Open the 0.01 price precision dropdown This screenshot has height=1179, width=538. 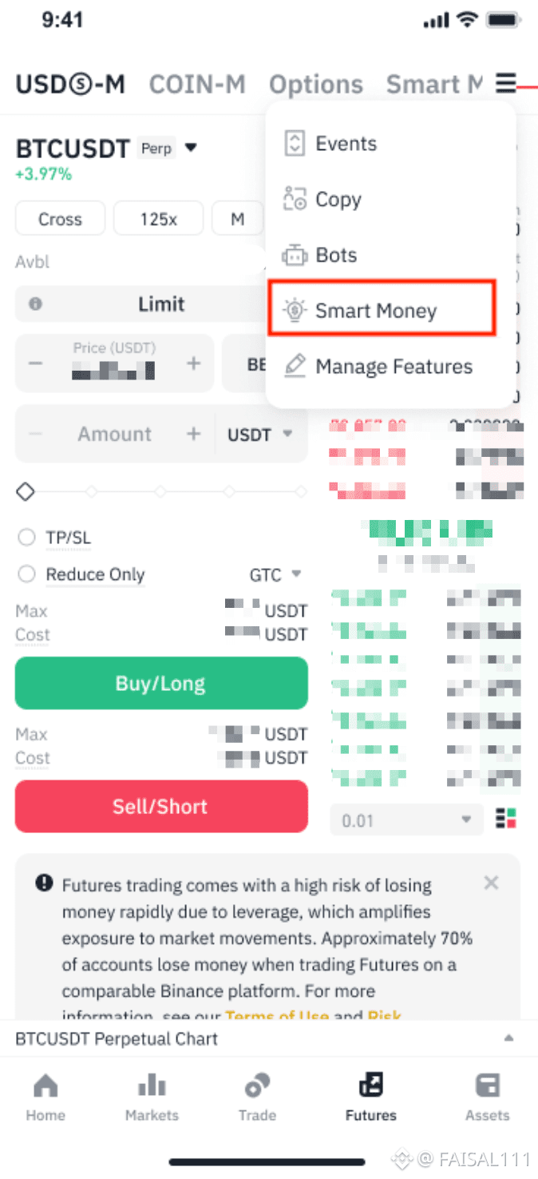coord(406,820)
